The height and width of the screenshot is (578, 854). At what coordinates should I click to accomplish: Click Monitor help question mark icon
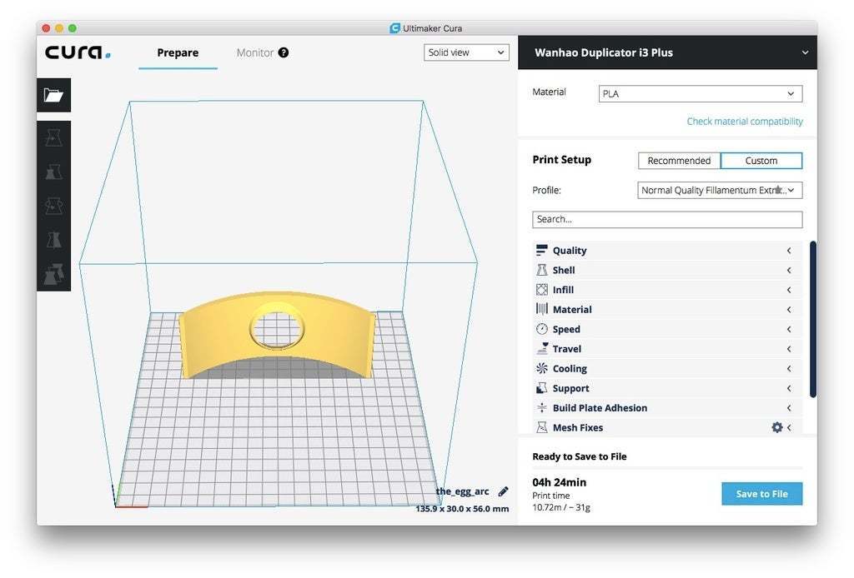pos(284,52)
